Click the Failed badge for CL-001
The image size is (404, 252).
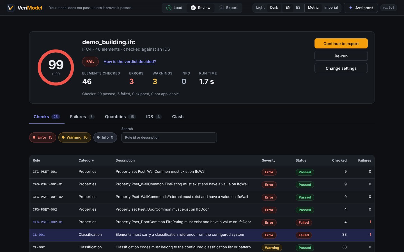tap(304, 235)
